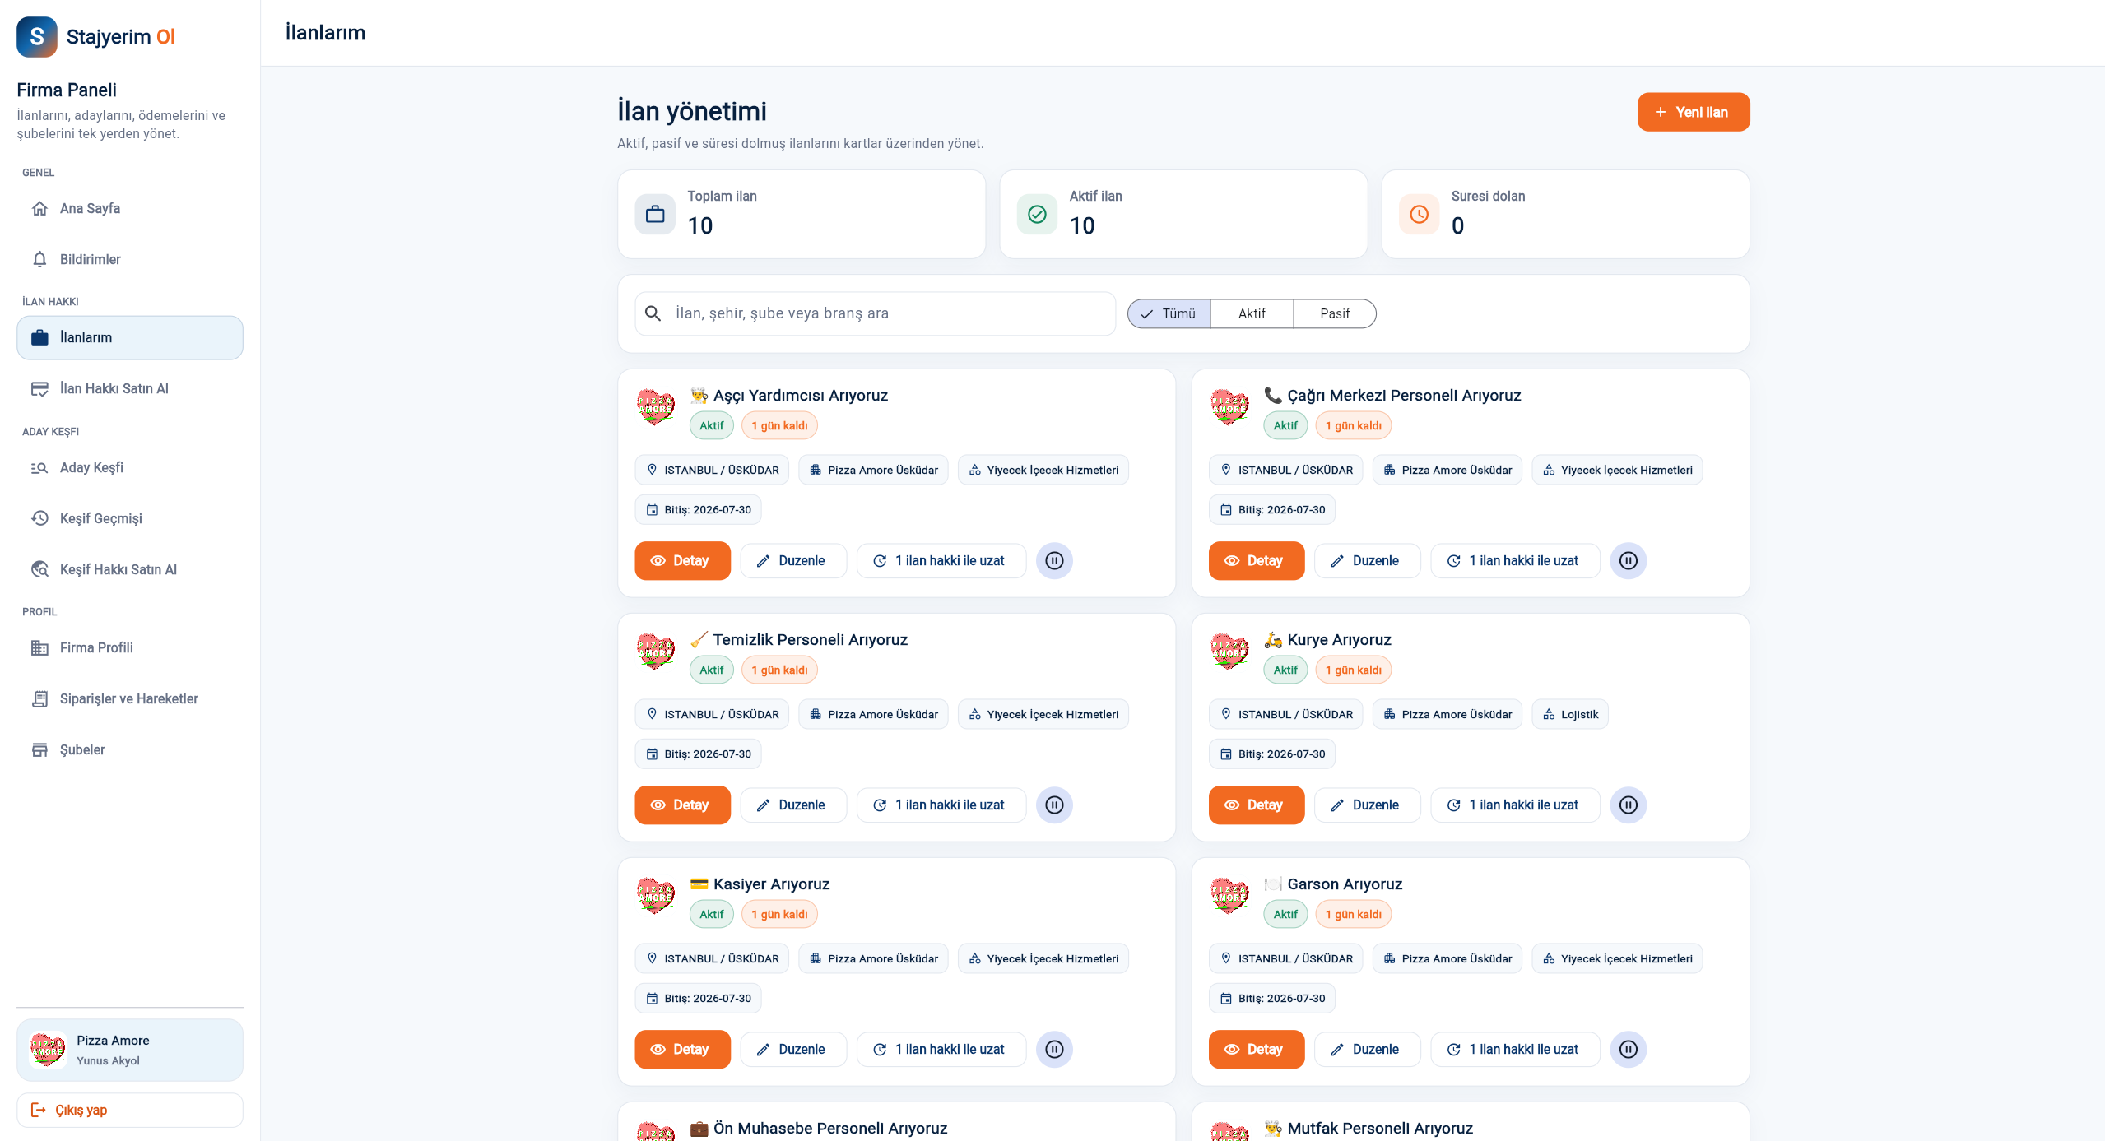This screenshot has width=2105, height=1141.
Task: Pause the Aşçı Yardımcısı listing
Action: click(x=1054, y=560)
